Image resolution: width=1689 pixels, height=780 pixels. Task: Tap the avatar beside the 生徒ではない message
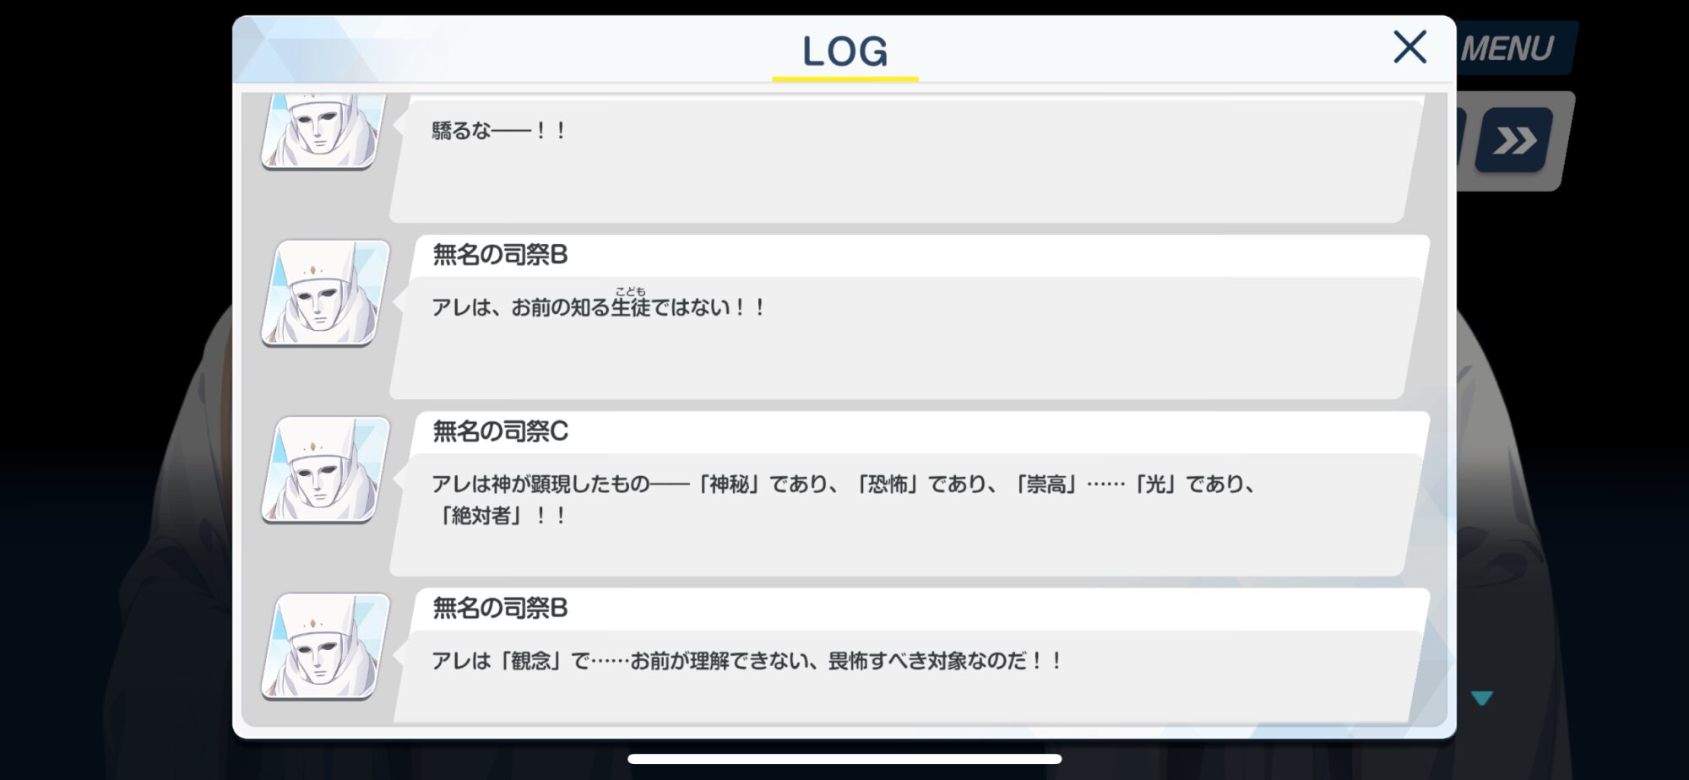(326, 293)
